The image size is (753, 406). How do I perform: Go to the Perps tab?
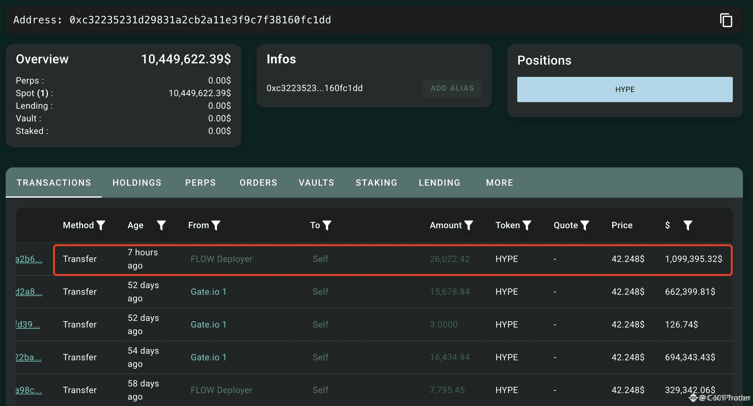(x=200, y=183)
